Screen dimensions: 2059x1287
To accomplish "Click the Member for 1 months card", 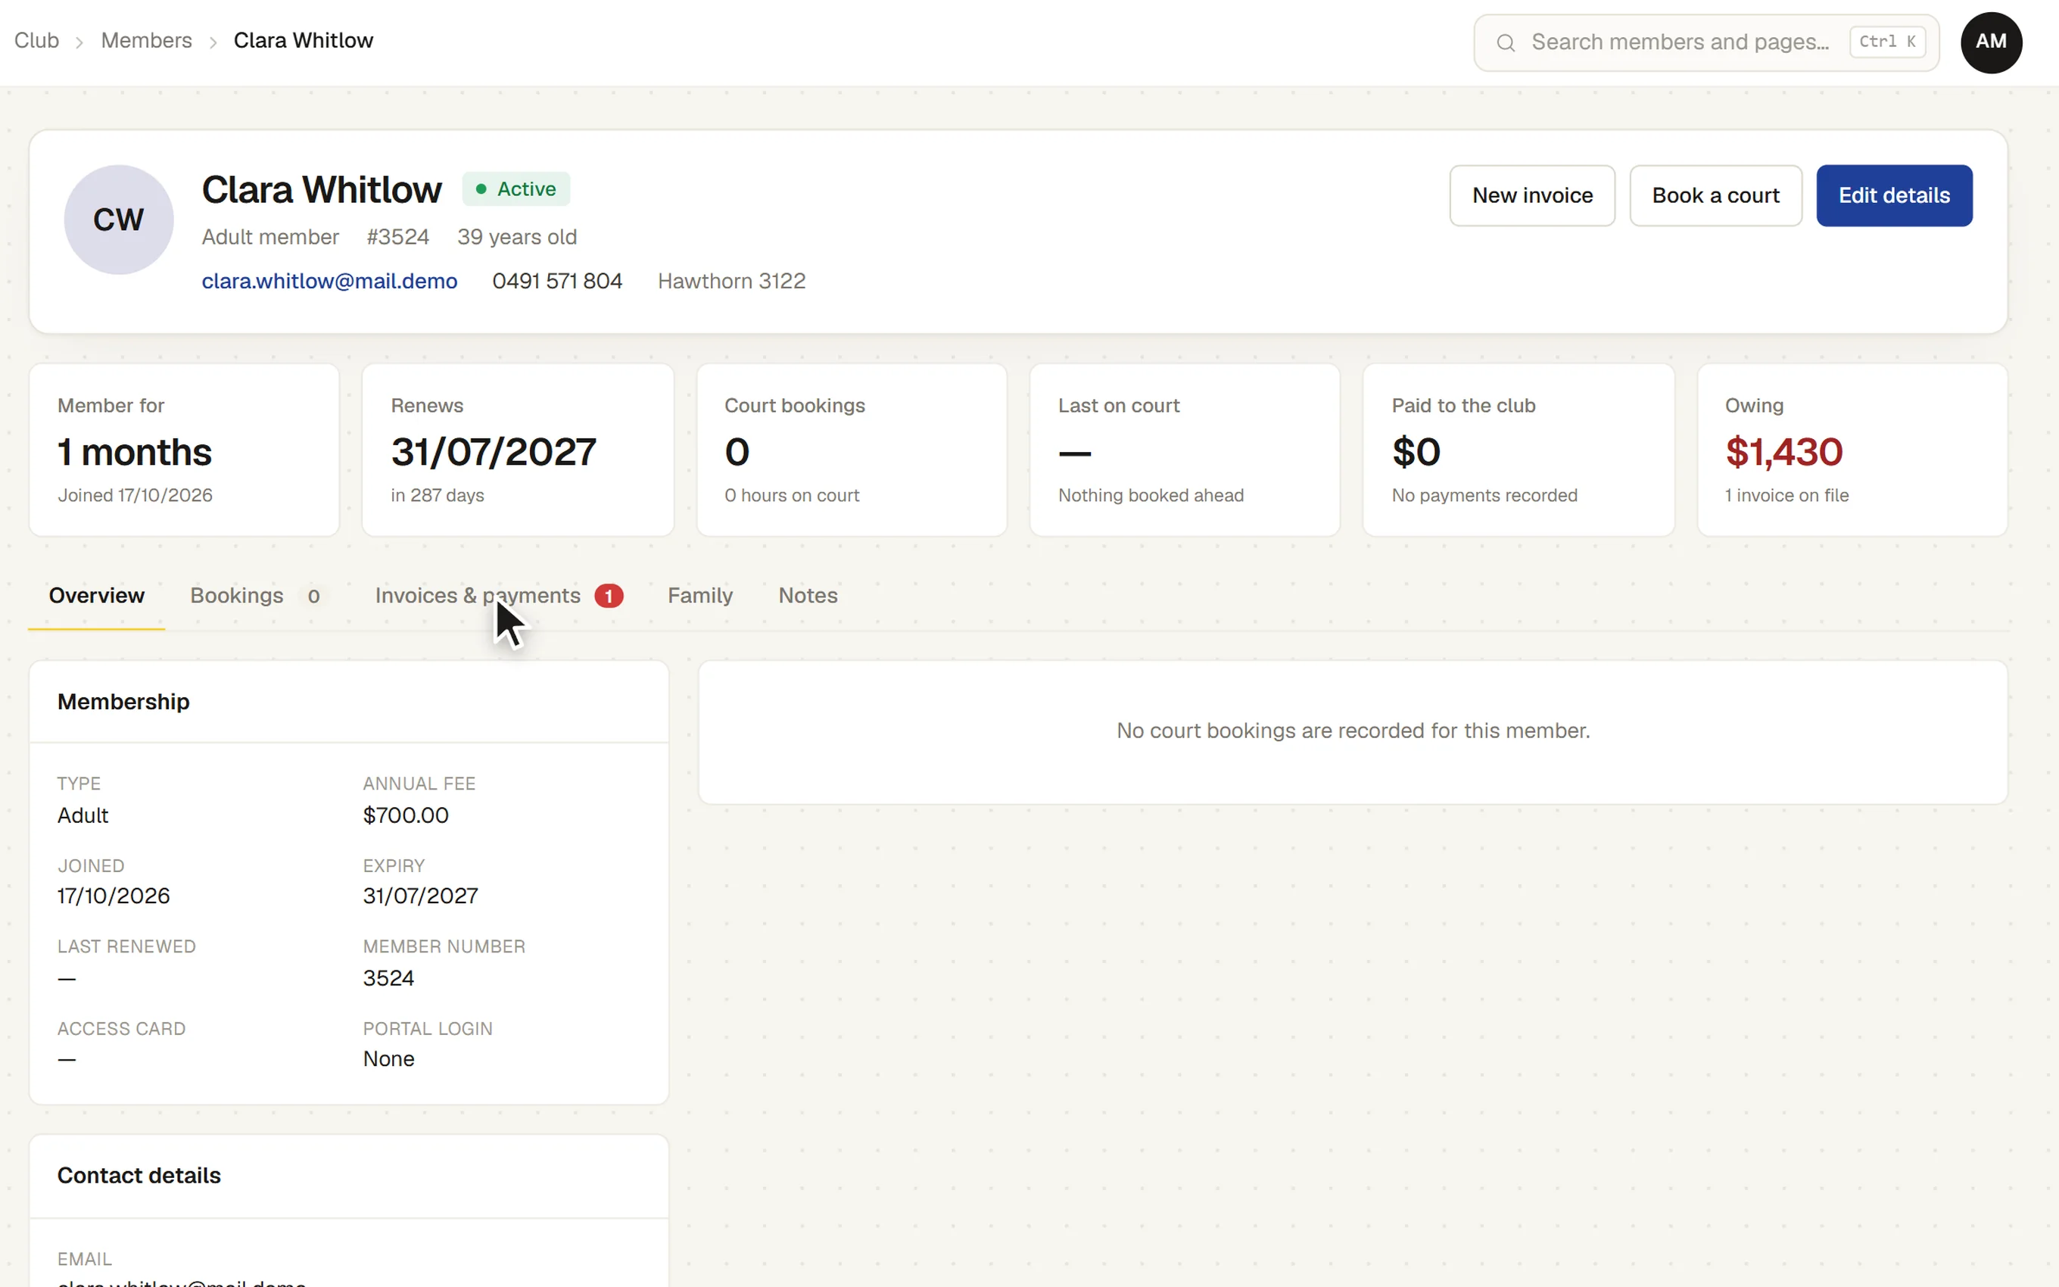I will tap(184, 450).
